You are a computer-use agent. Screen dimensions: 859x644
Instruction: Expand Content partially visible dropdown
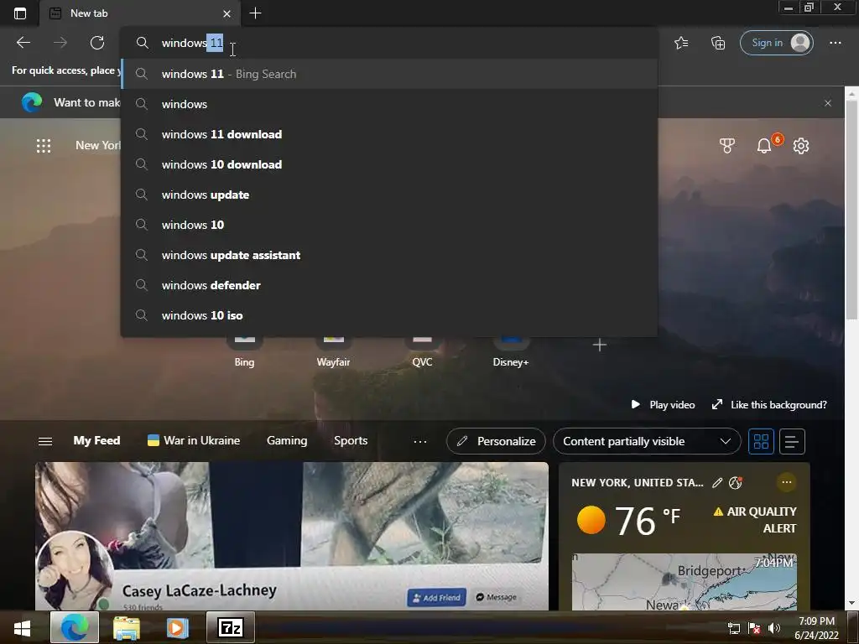tap(647, 441)
